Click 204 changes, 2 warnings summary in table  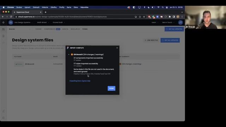[132, 64]
